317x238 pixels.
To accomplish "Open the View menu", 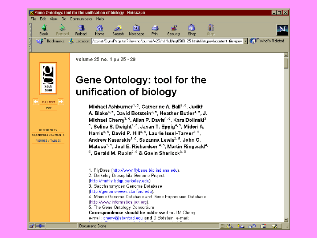I will [53, 19].
